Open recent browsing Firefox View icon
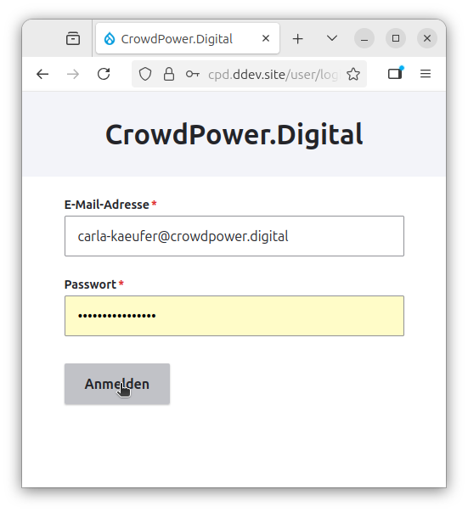The width and height of the screenshot is (468, 512). (x=73, y=38)
